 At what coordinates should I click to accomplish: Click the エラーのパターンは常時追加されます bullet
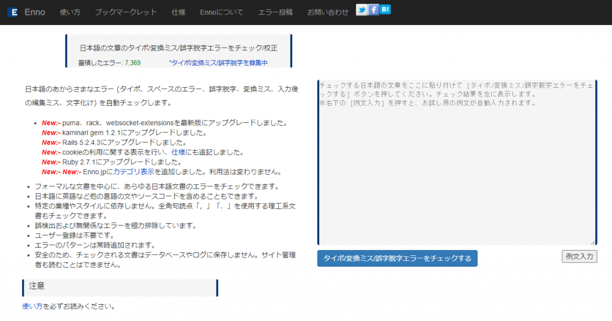(x=95, y=245)
